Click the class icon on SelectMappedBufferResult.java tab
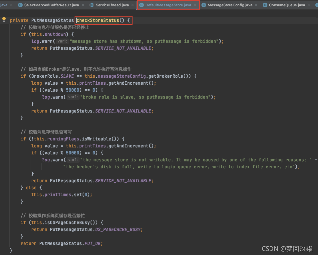 click(x=20, y=5)
